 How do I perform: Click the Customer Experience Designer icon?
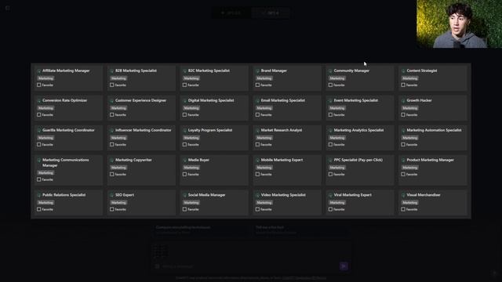[111, 100]
